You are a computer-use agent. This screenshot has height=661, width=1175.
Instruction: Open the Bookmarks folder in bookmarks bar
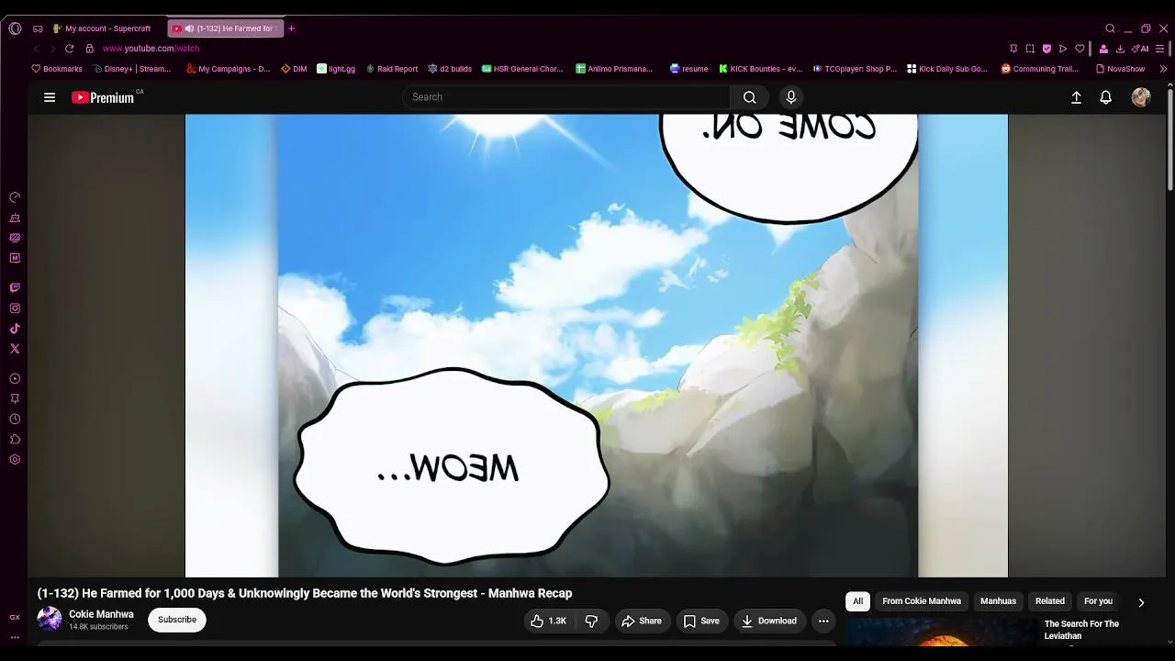57,69
